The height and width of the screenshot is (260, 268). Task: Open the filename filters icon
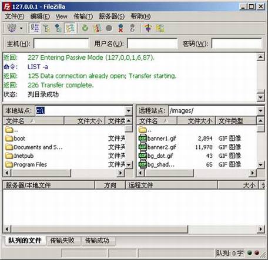coord(148,28)
